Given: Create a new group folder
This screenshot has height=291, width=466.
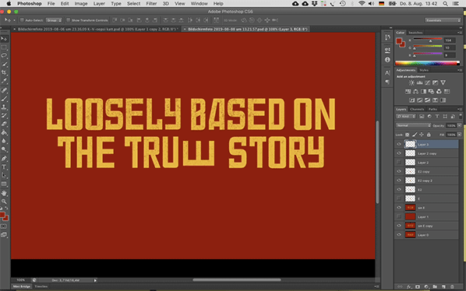Looking at the screenshot, I should (435, 287).
